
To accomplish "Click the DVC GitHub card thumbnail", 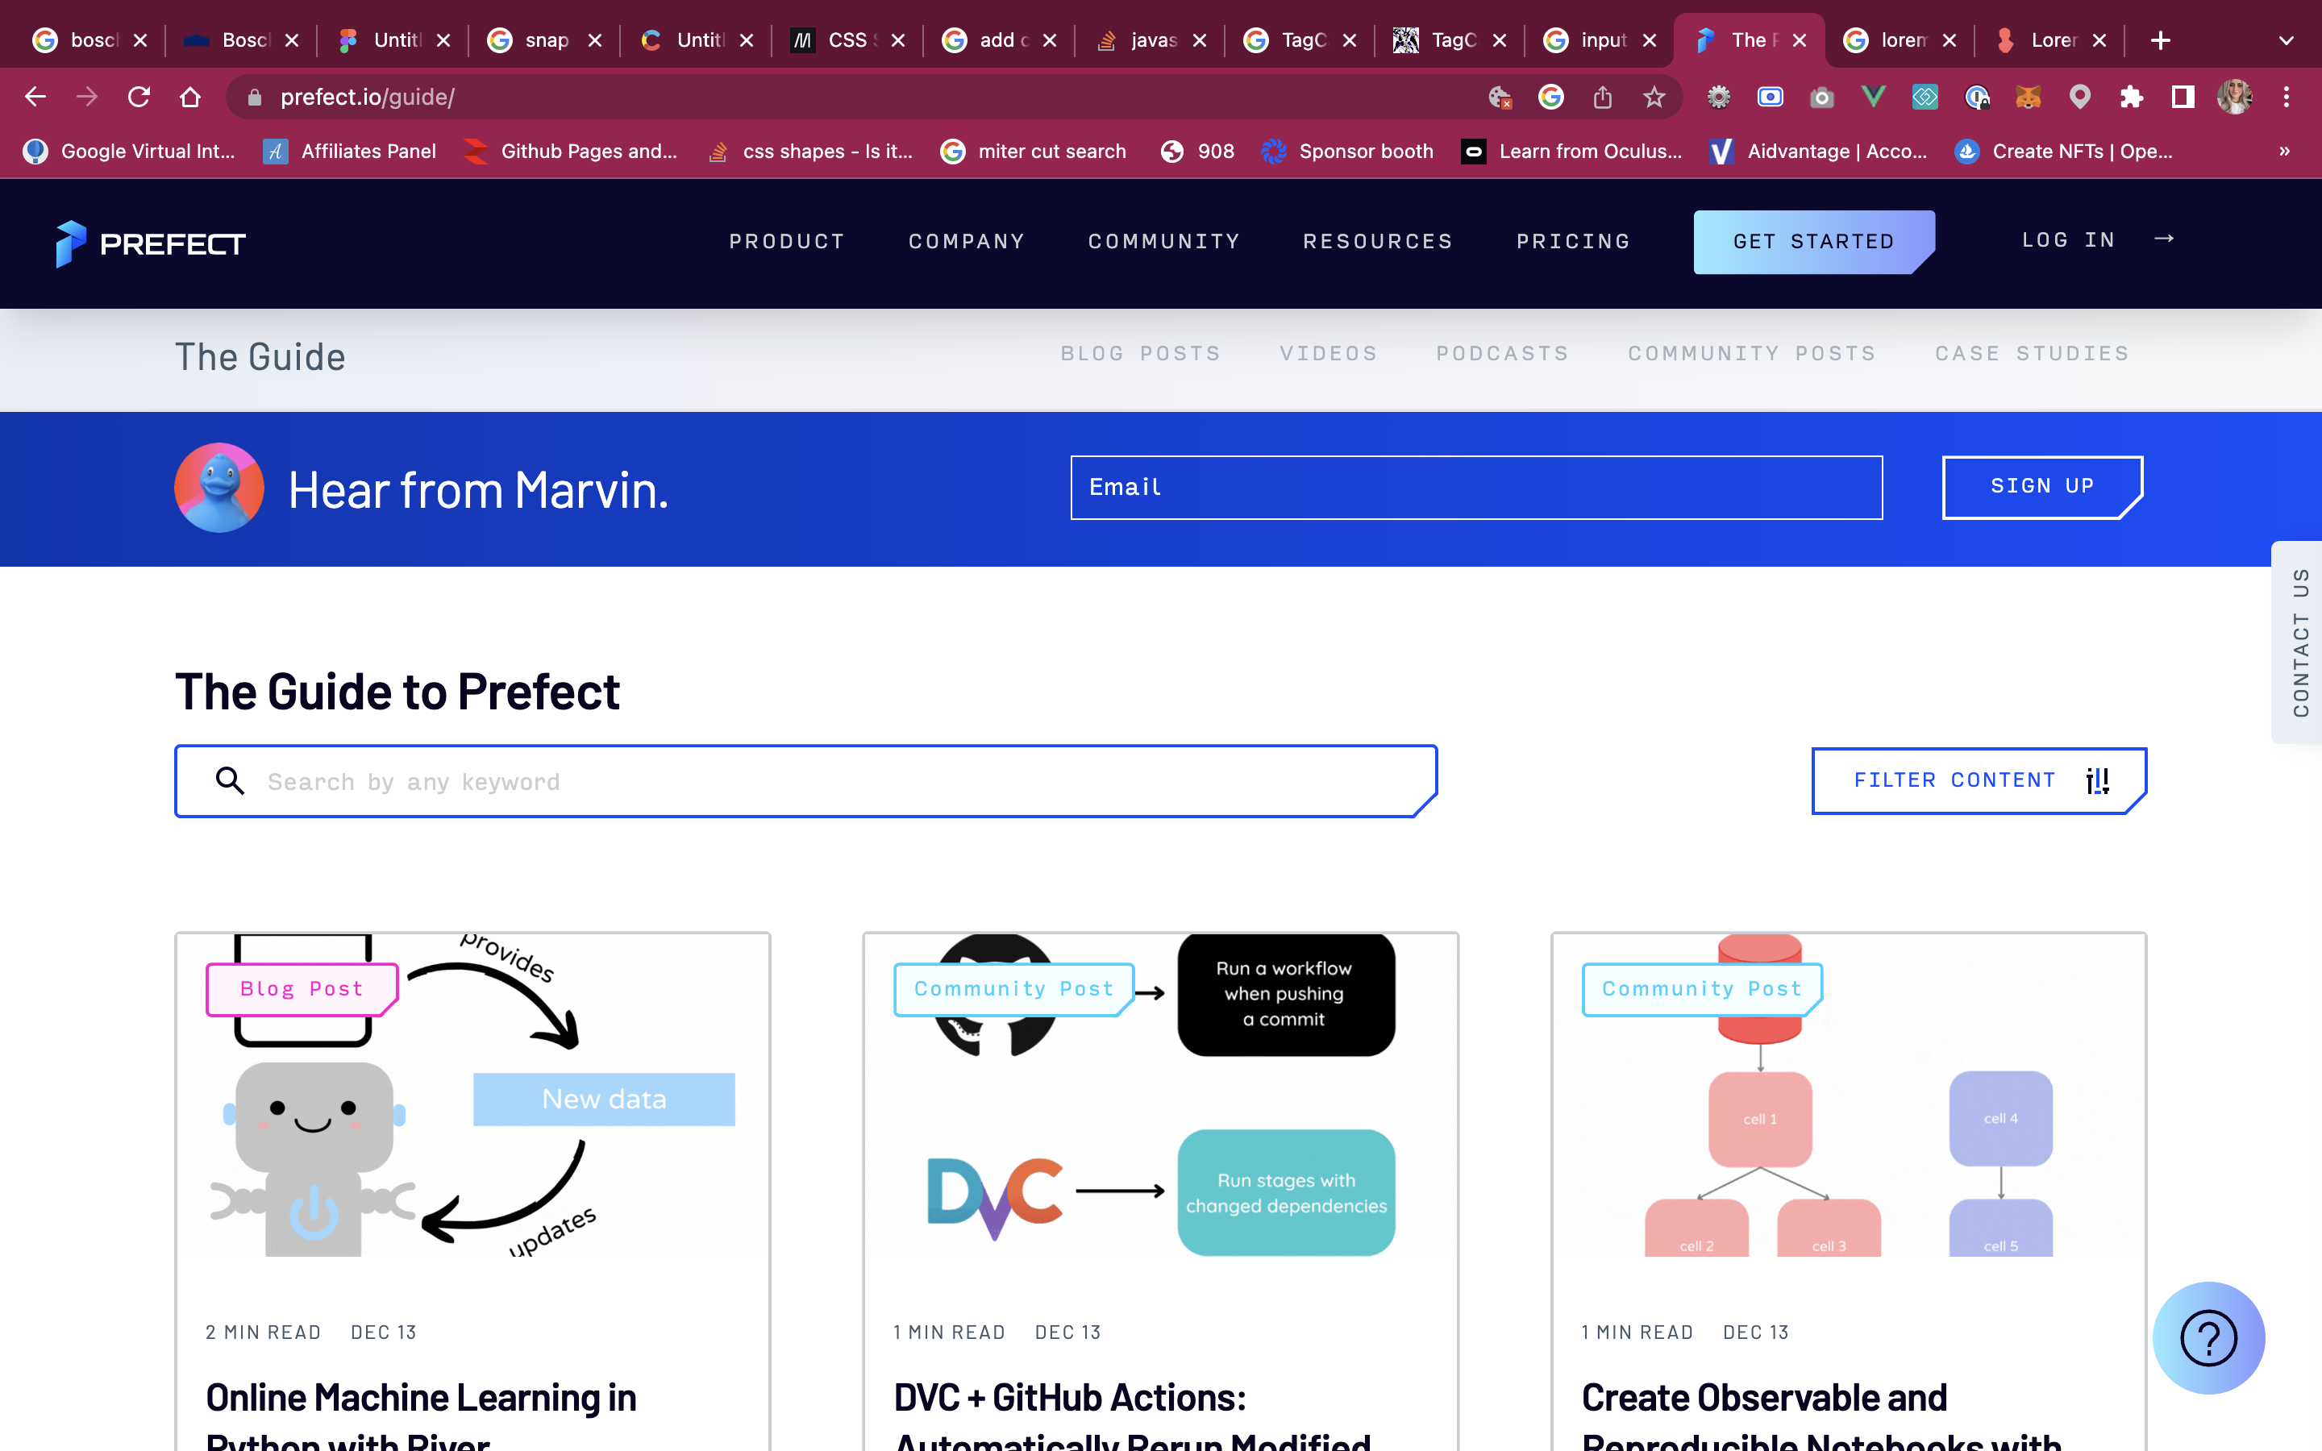I will click(1160, 1095).
